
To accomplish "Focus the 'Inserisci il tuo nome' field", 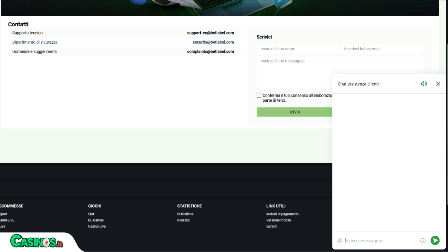I will pyautogui.click(x=298, y=49).
